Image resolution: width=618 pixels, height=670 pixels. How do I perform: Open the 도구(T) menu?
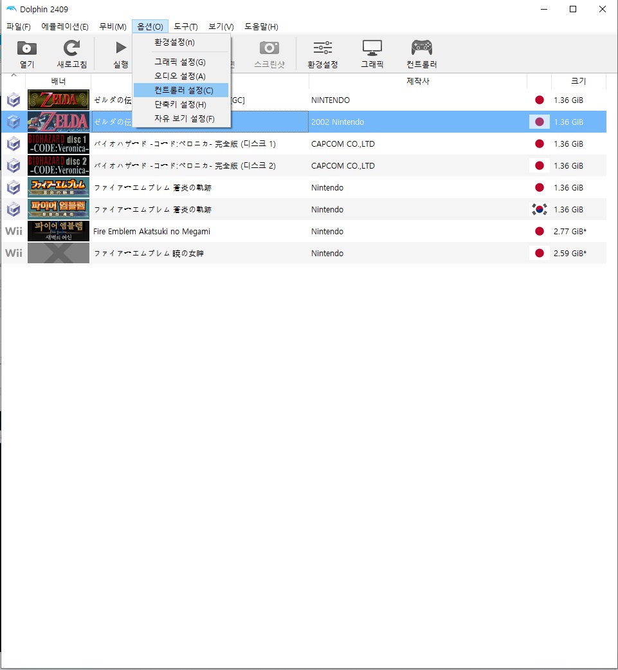(186, 26)
